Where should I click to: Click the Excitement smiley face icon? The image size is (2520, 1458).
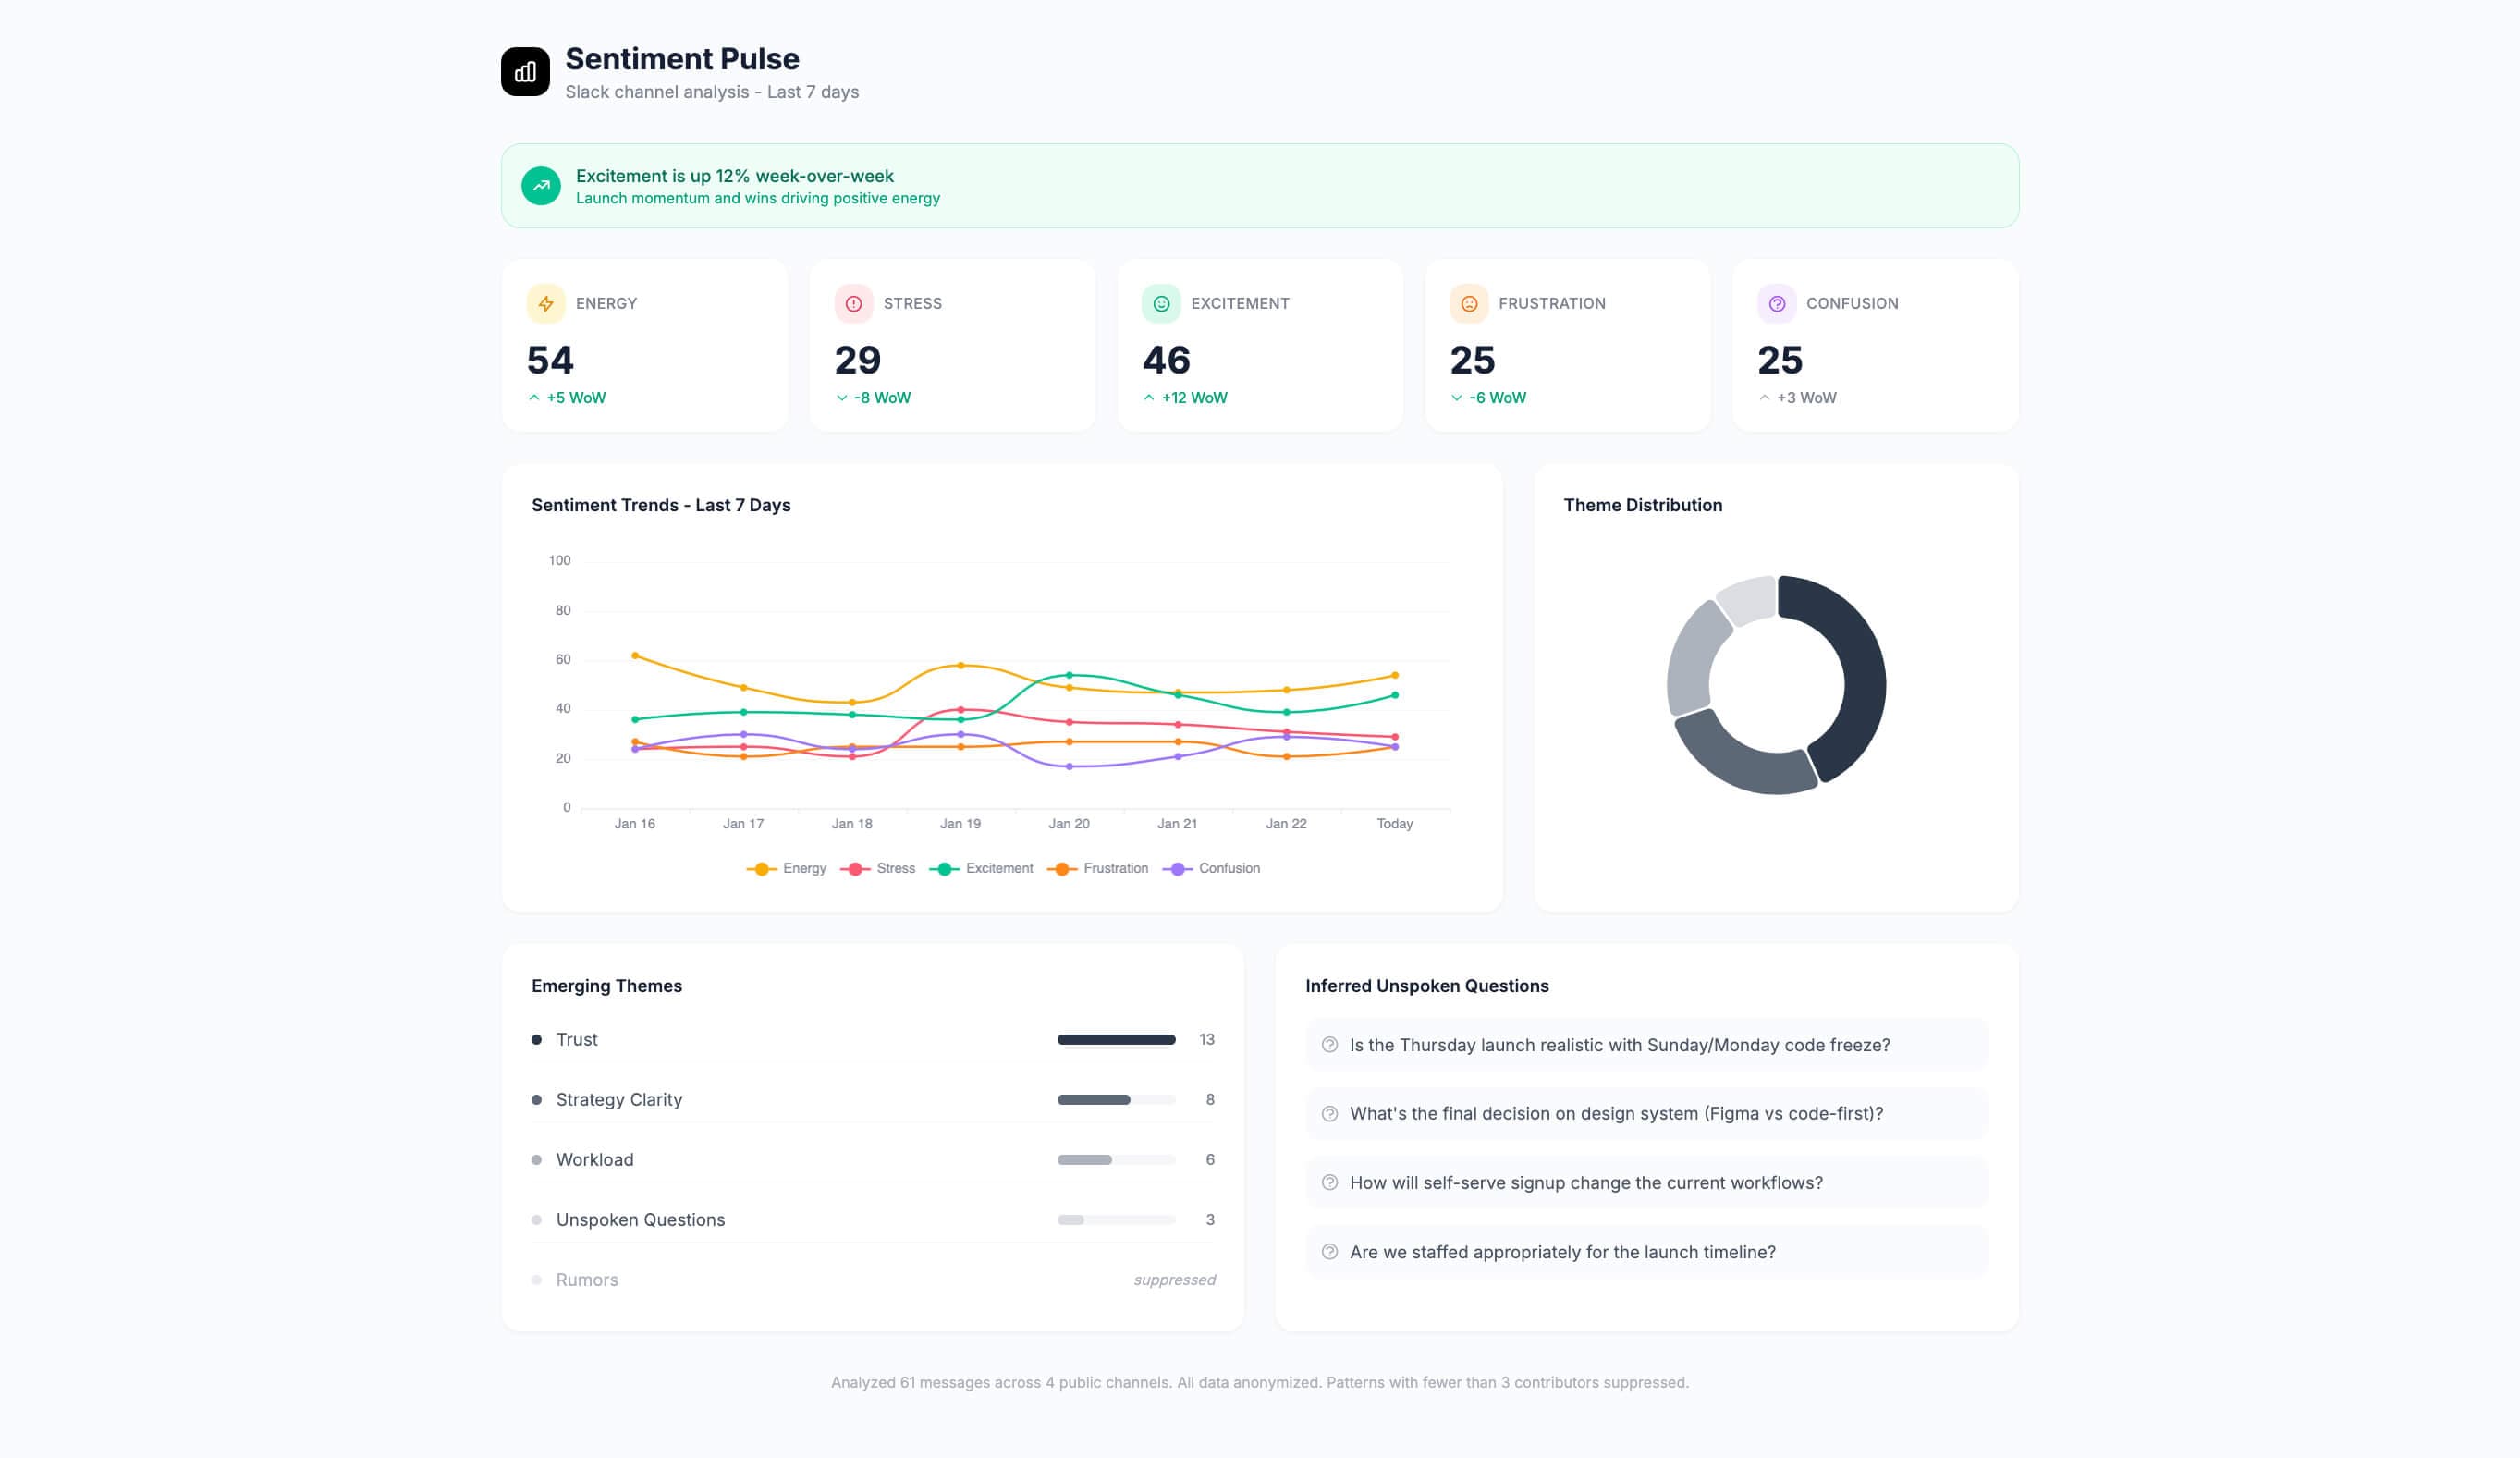[1161, 304]
